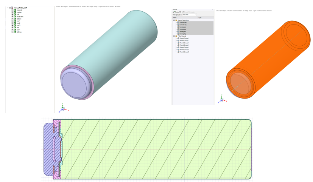Click the Type column header

[206, 17]
